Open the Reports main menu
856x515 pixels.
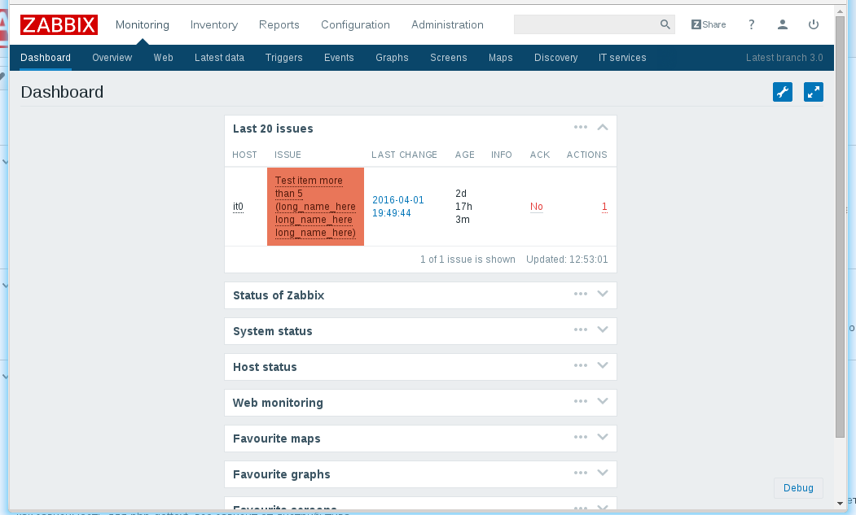pos(279,24)
